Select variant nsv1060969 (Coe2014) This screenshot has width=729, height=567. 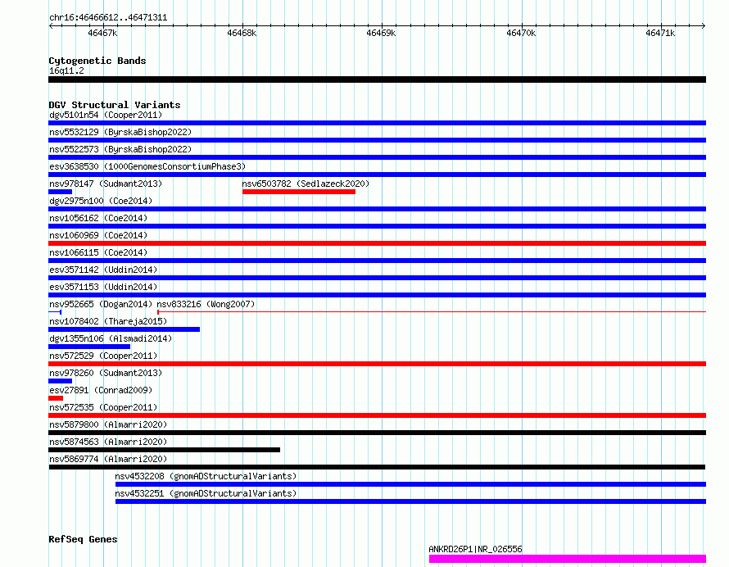(98, 235)
